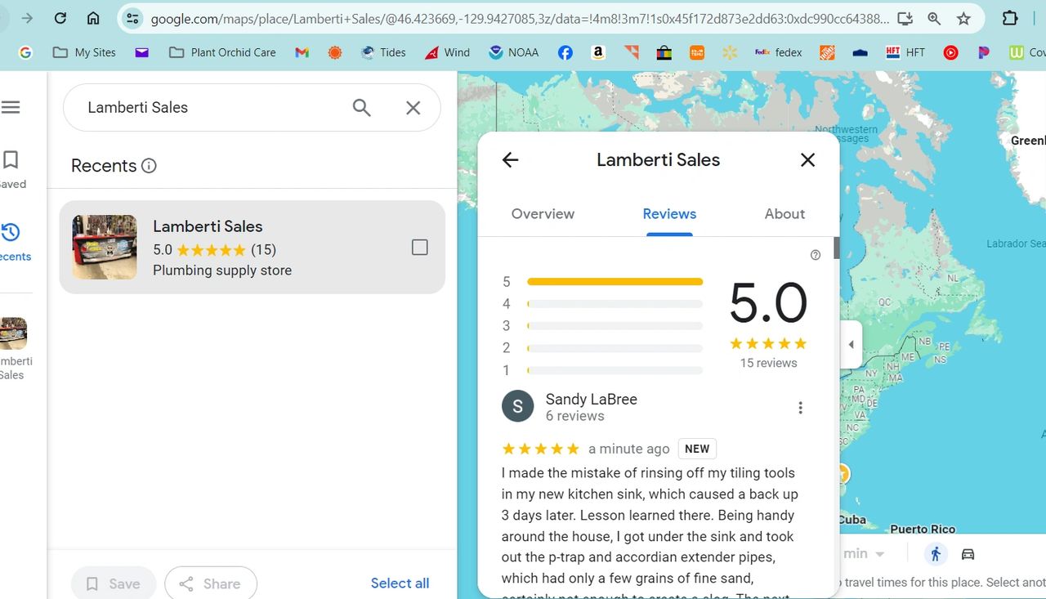Switch to the Overview tab
Screen dimensions: 1046x599
(x=543, y=214)
